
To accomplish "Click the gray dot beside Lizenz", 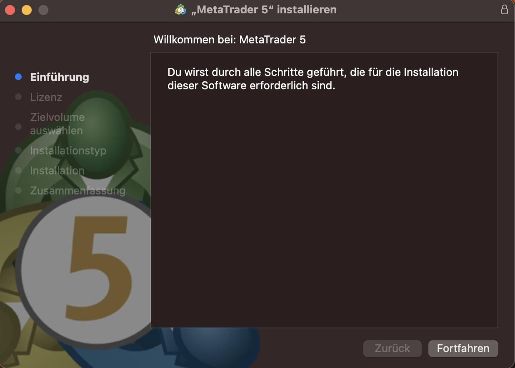I will [x=18, y=97].
